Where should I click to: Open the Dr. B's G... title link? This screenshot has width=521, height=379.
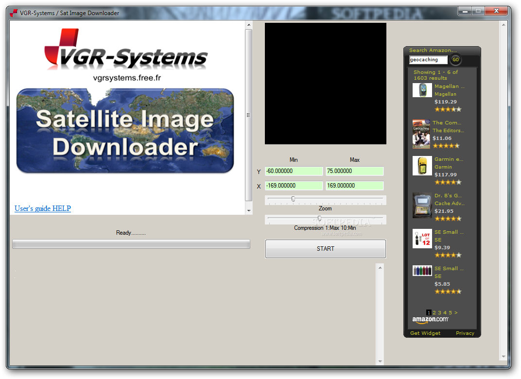click(448, 196)
